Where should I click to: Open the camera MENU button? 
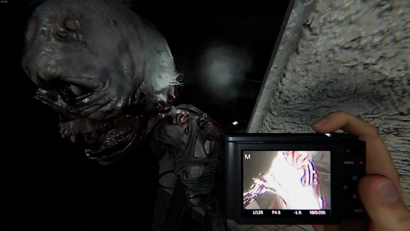pos(358,211)
